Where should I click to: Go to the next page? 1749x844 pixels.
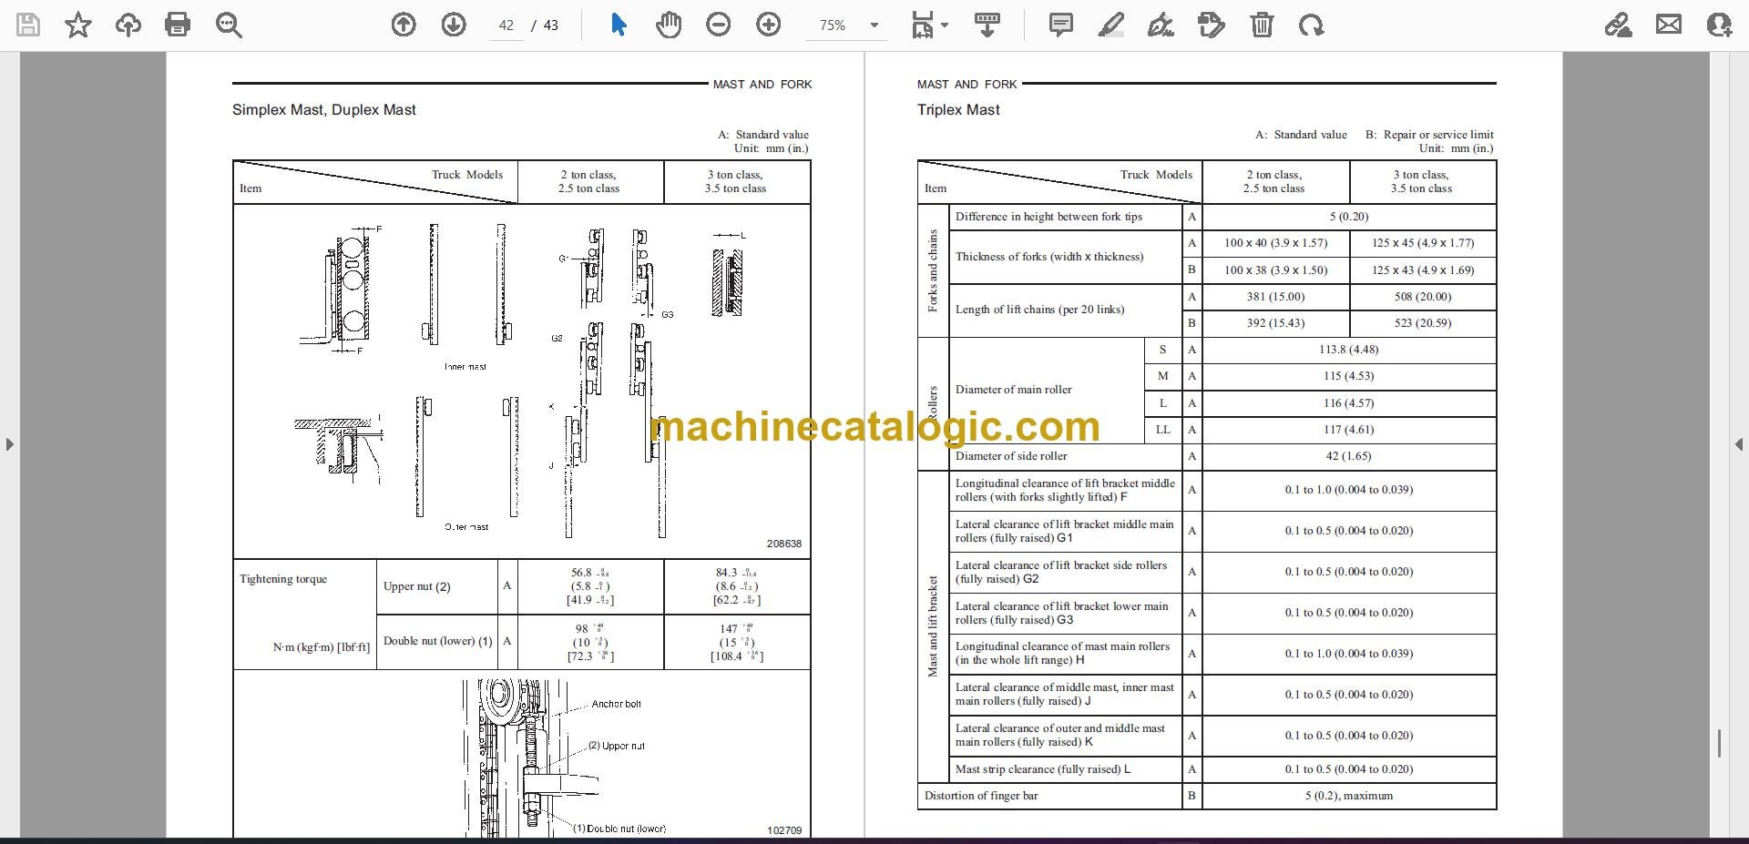click(x=454, y=25)
